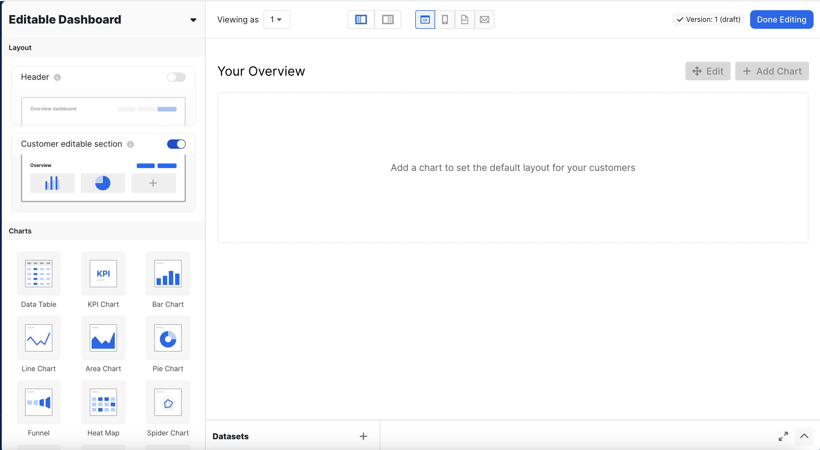The height and width of the screenshot is (450, 820).
Task: Click the fullscreen expand arrows icon
Action: pyautogui.click(x=783, y=436)
